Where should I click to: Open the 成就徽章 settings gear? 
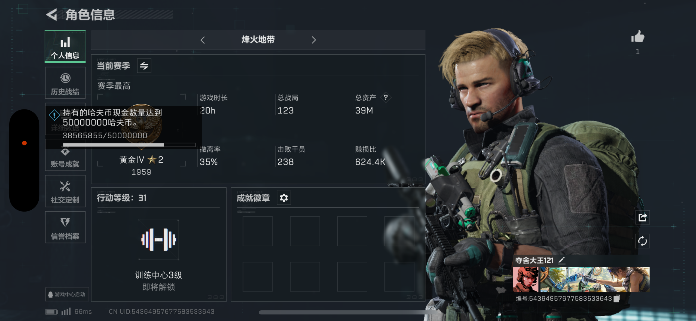click(284, 198)
